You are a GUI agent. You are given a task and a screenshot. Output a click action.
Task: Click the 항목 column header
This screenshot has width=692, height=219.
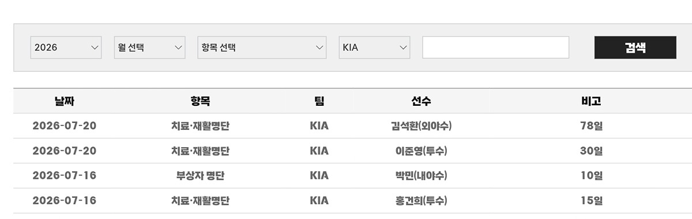(x=200, y=101)
